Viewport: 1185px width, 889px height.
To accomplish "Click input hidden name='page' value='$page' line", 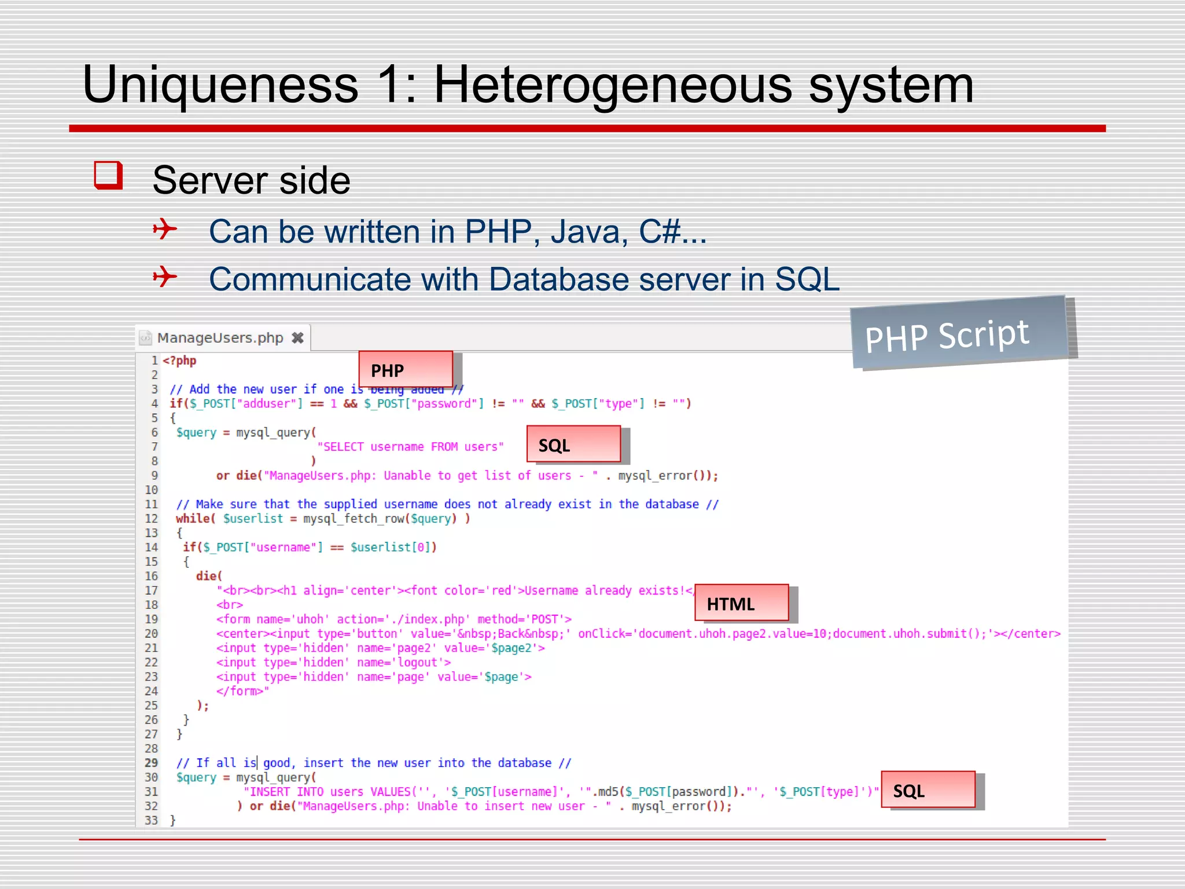I will [374, 677].
